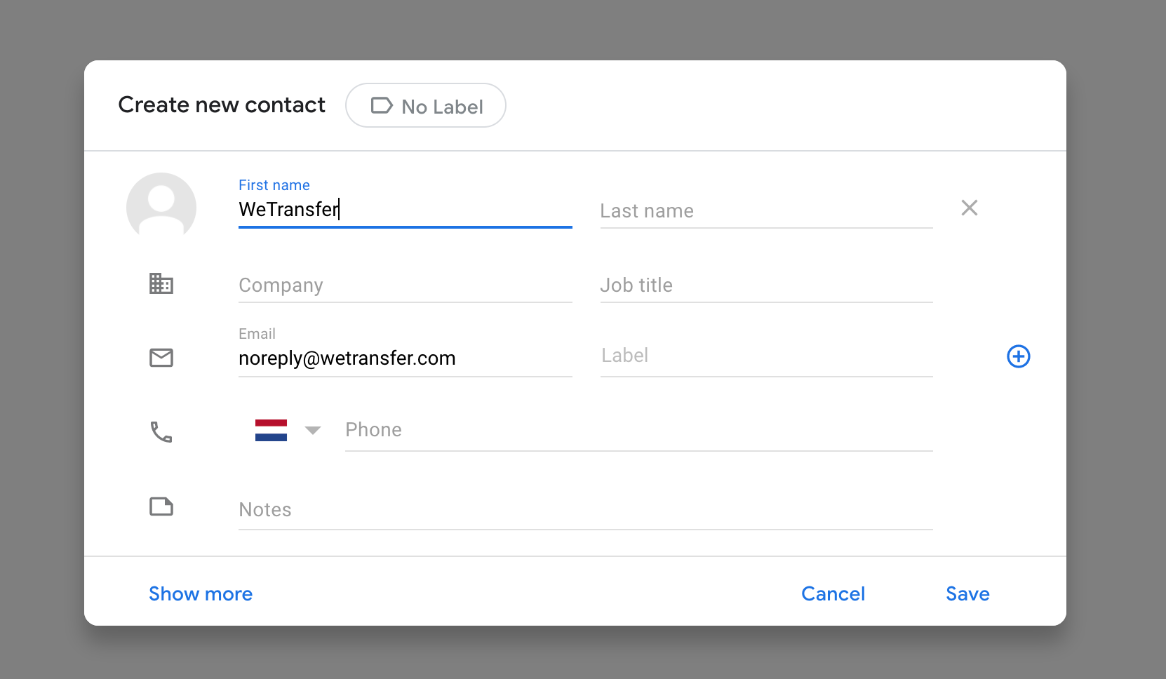Screen dimensions: 1166x679
Task: Cancel creating the contact
Action: (833, 594)
